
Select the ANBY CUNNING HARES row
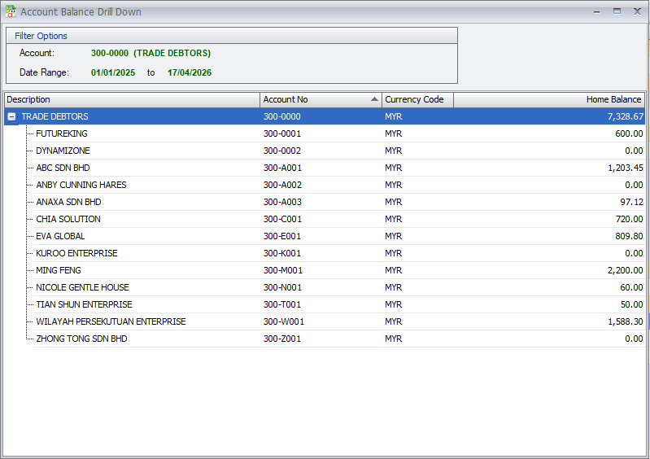[x=81, y=185]
